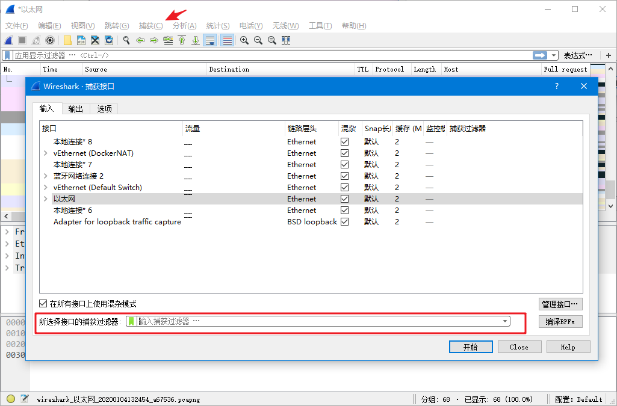Toggle promiscuous checkbox for vEthernet (Default Switch)
The height and width of the screenshot is (406, 617).
pos(345,187)
